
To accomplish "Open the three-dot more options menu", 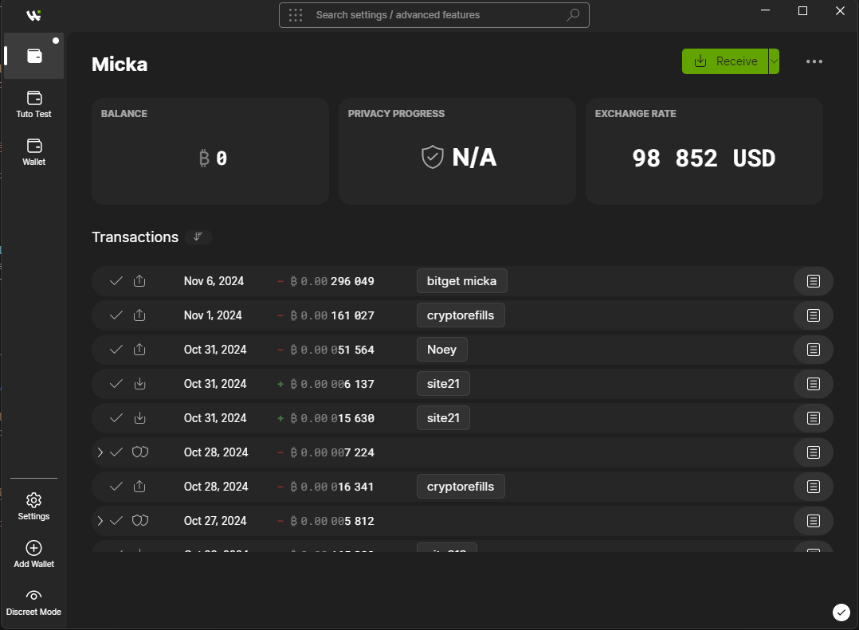I will [814, 61].
